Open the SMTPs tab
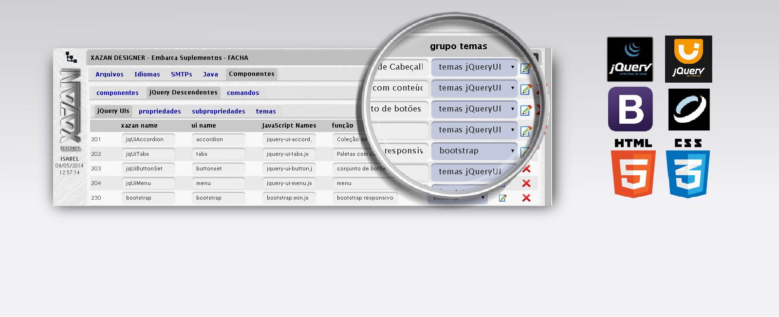The height and width of the screenshot is (317, 779). point(181,75)
